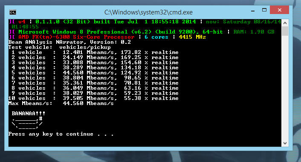
Task: Click the '7 vehicles' result row
Action: click(x=95, y=83)
